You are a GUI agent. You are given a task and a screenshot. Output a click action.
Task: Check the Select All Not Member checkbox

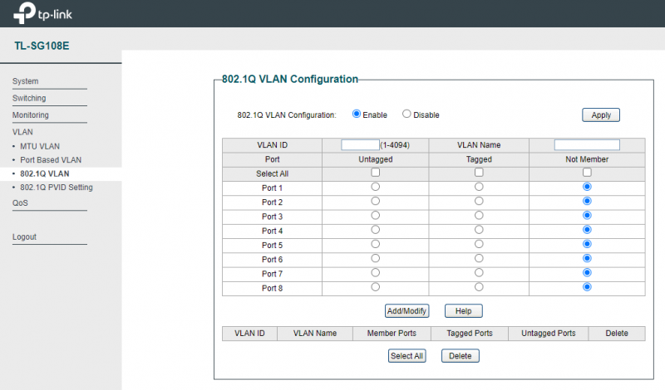click(x=587, y=173)
